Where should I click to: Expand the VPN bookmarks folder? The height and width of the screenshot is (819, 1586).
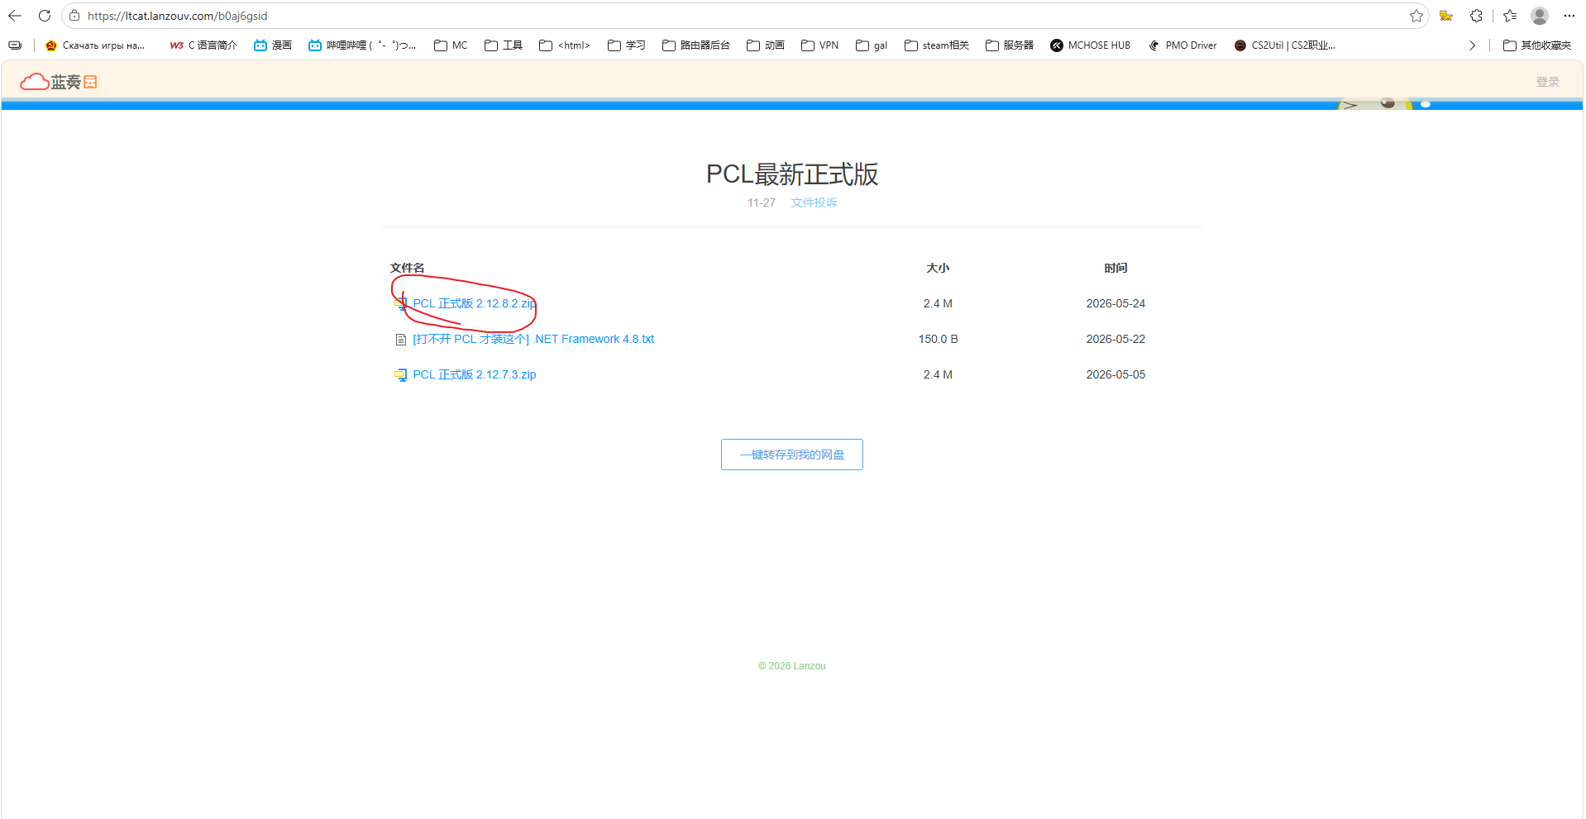pyautogui.click(x=820, y=45)
